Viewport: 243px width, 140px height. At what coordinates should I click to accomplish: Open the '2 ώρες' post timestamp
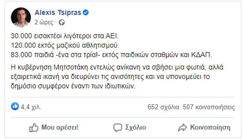(44, 22)
